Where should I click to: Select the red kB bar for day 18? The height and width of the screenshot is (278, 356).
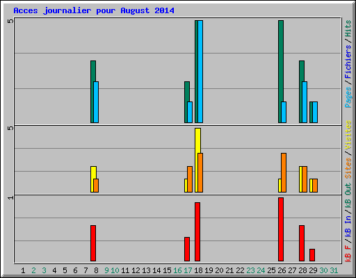point(197,231)
